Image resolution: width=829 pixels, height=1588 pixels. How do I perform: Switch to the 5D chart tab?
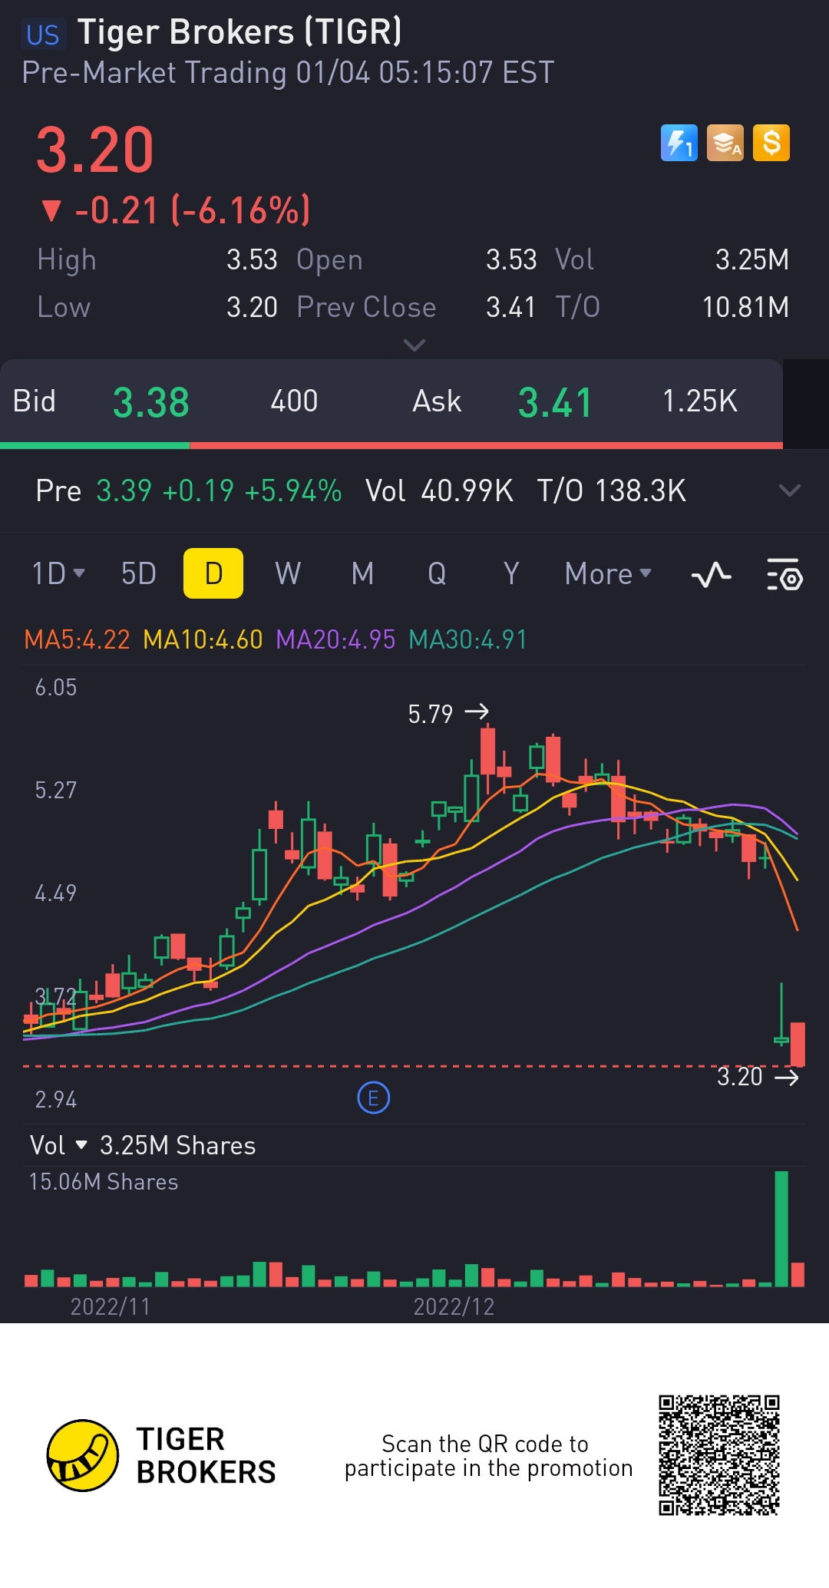click(x=139, y=573)
